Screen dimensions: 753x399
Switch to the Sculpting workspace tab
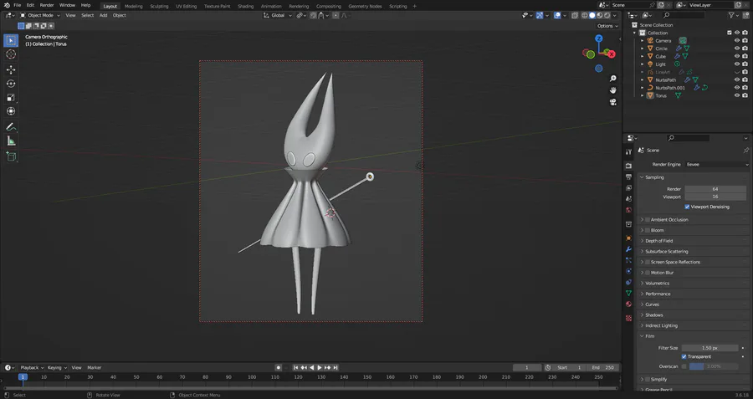[x=159, y=6]
